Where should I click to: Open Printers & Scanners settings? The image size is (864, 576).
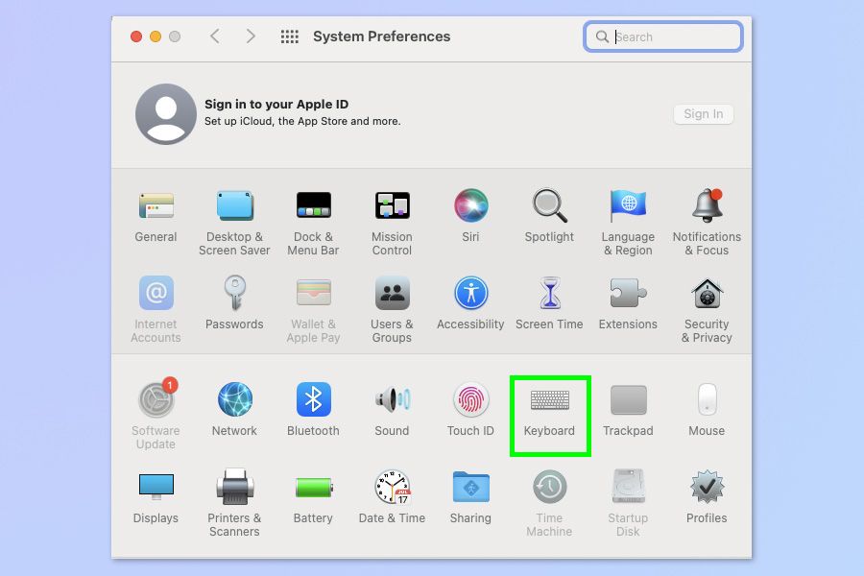coord(234,487)
